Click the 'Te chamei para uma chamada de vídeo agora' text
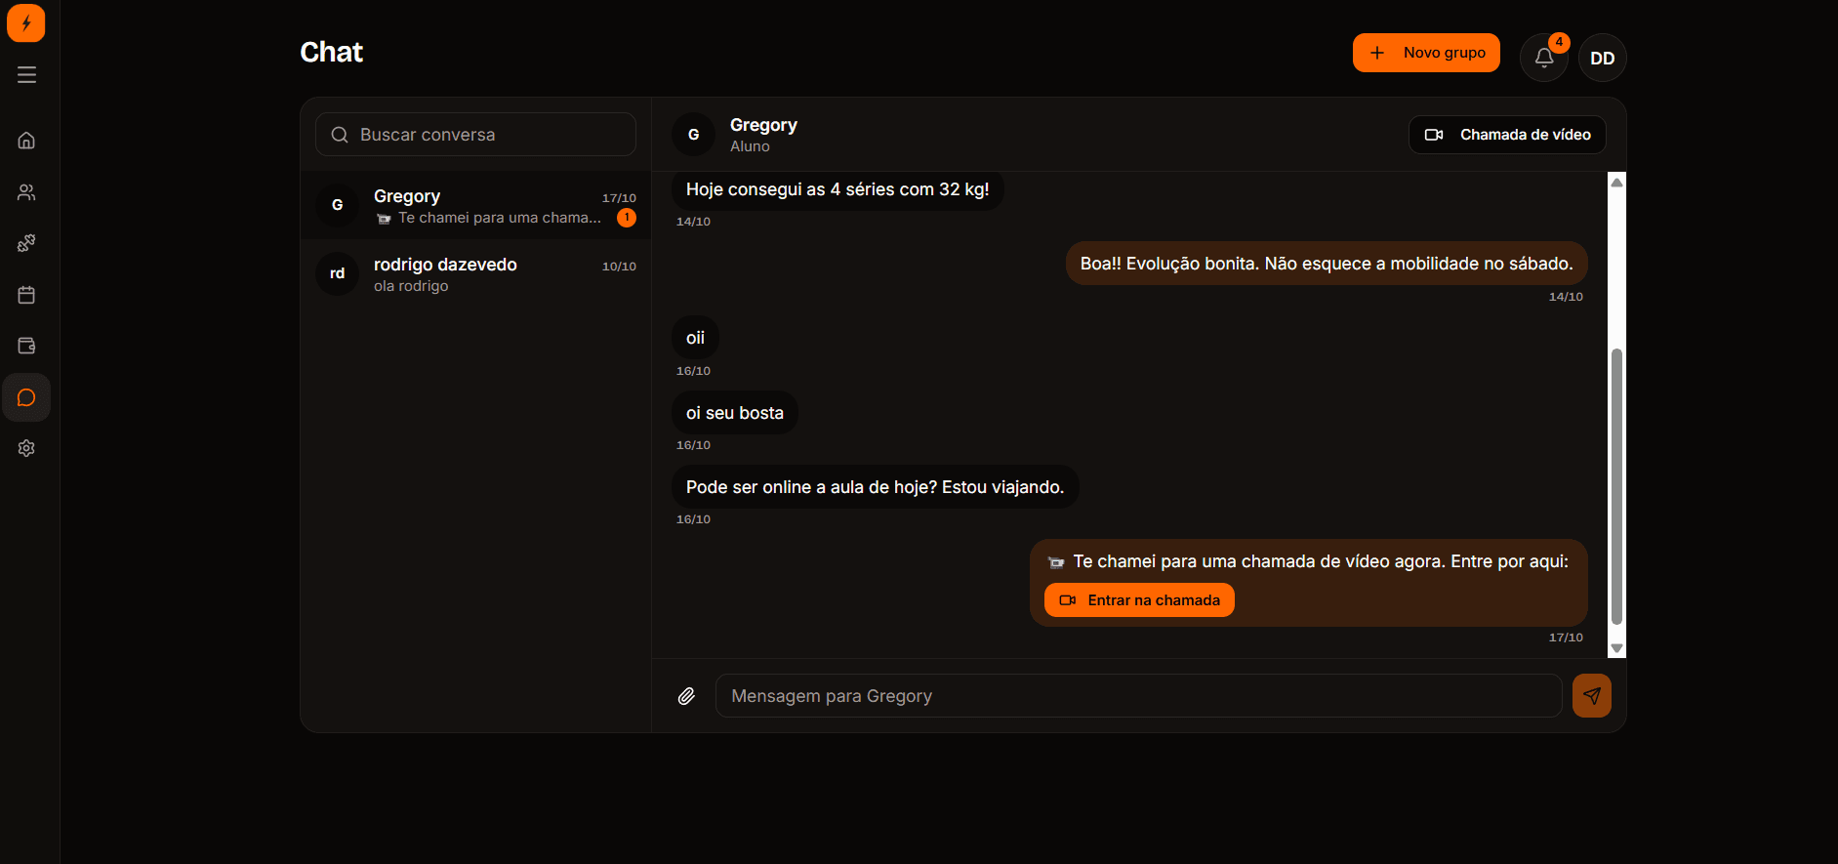1838x864 pixels. tap(1321, 561)
